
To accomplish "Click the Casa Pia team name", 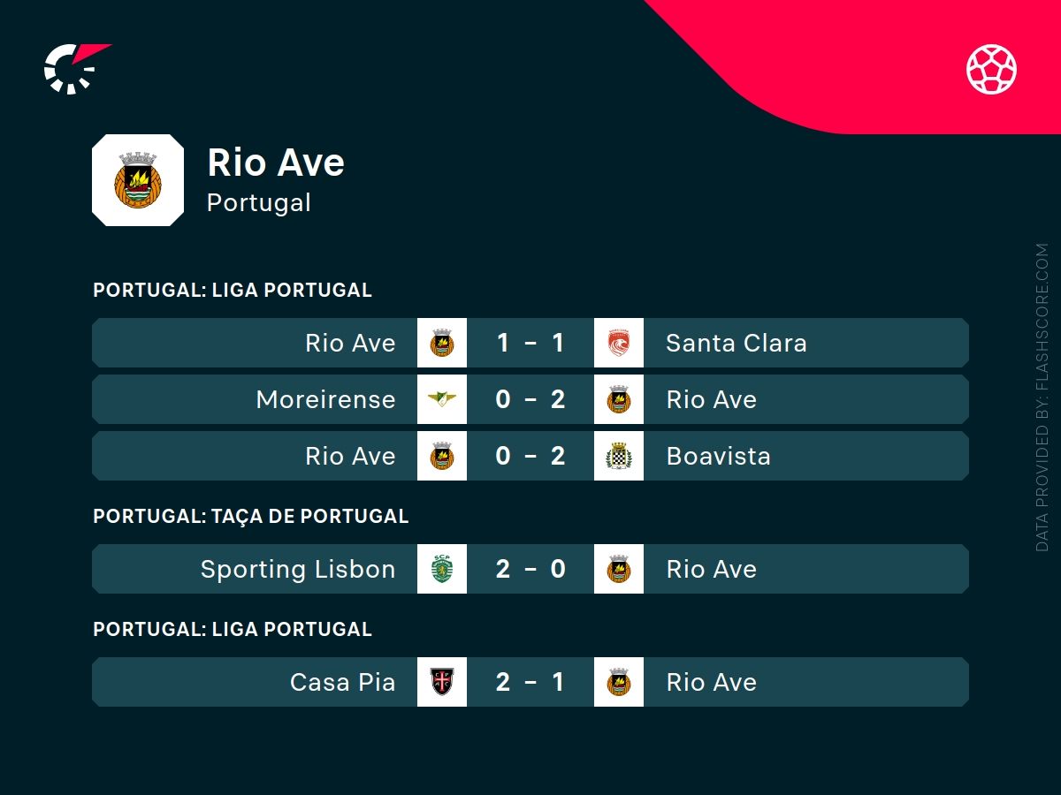I will click(x=342, y=682).
